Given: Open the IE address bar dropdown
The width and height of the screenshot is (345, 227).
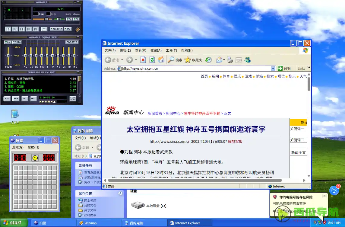Looking at the screenshot, I should click(273, 69).
